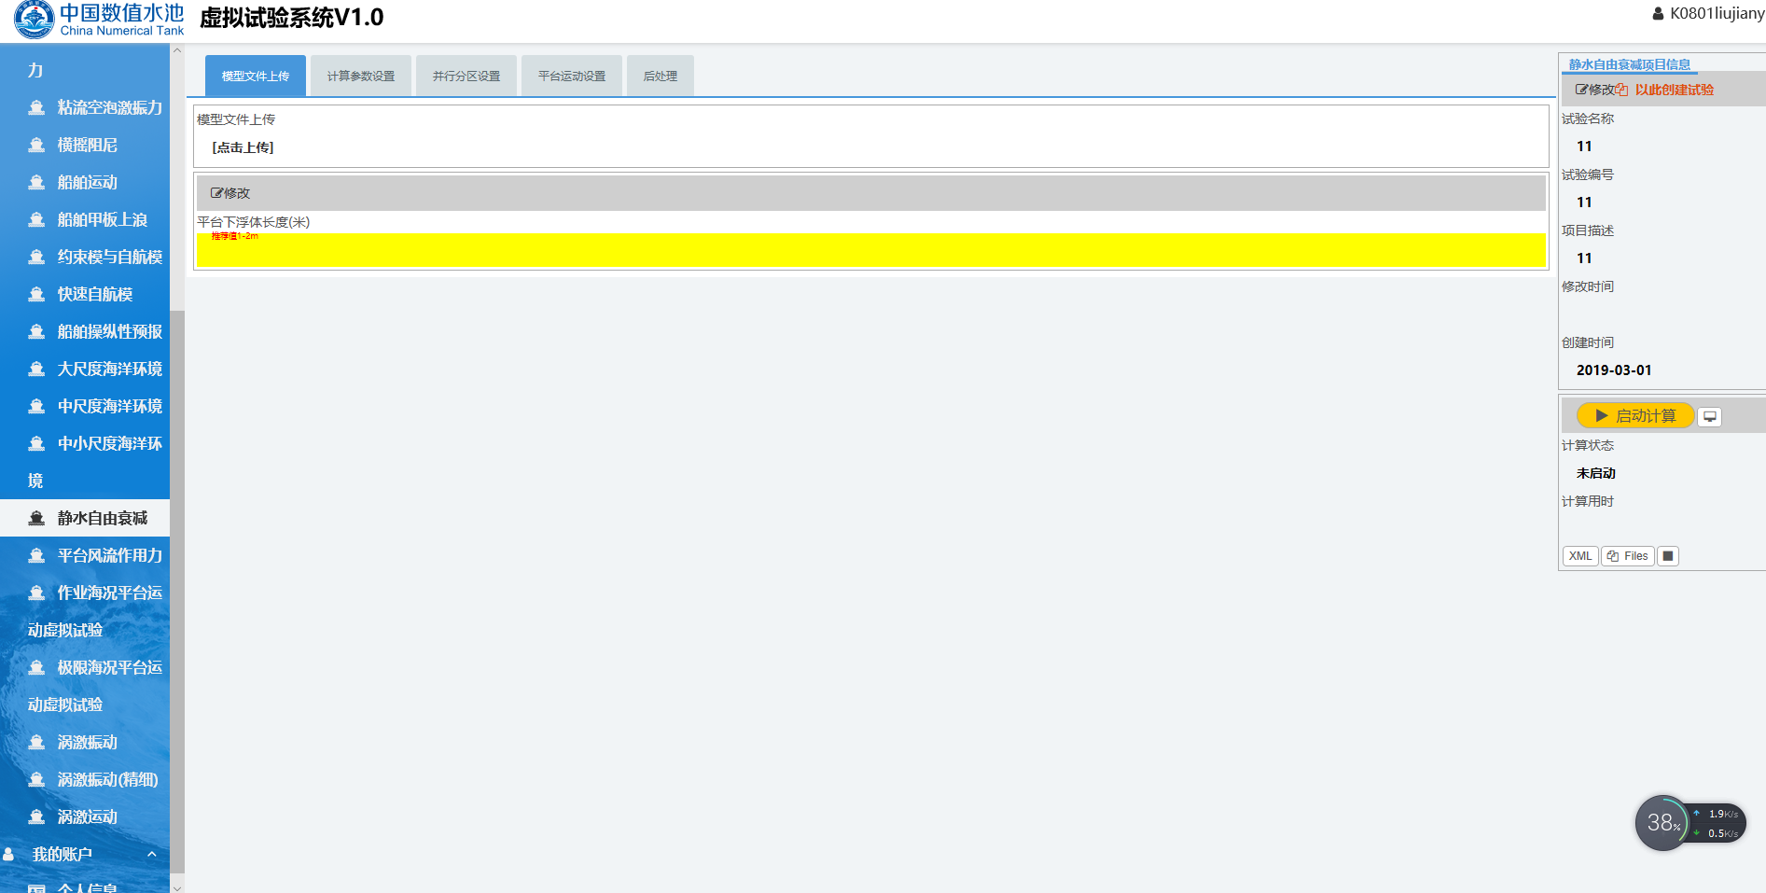Go to the 平台运动设置 tab
The width and height of the screenshot is (1766, 893).
click(x=572, y=77)
